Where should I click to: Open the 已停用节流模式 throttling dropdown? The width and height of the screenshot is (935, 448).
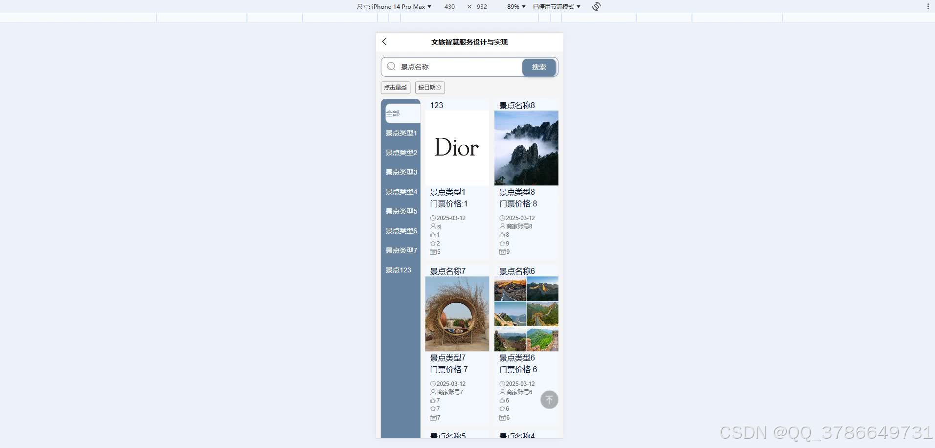(x=556, y=6)
